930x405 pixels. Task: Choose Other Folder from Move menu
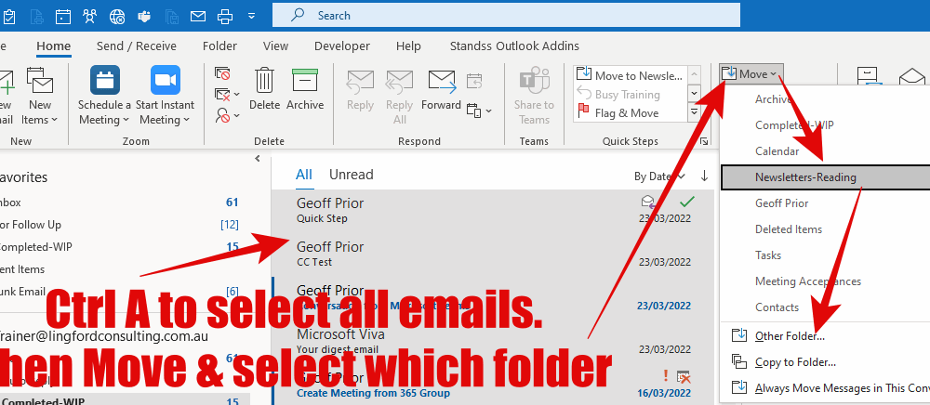[x=790, y=335]
